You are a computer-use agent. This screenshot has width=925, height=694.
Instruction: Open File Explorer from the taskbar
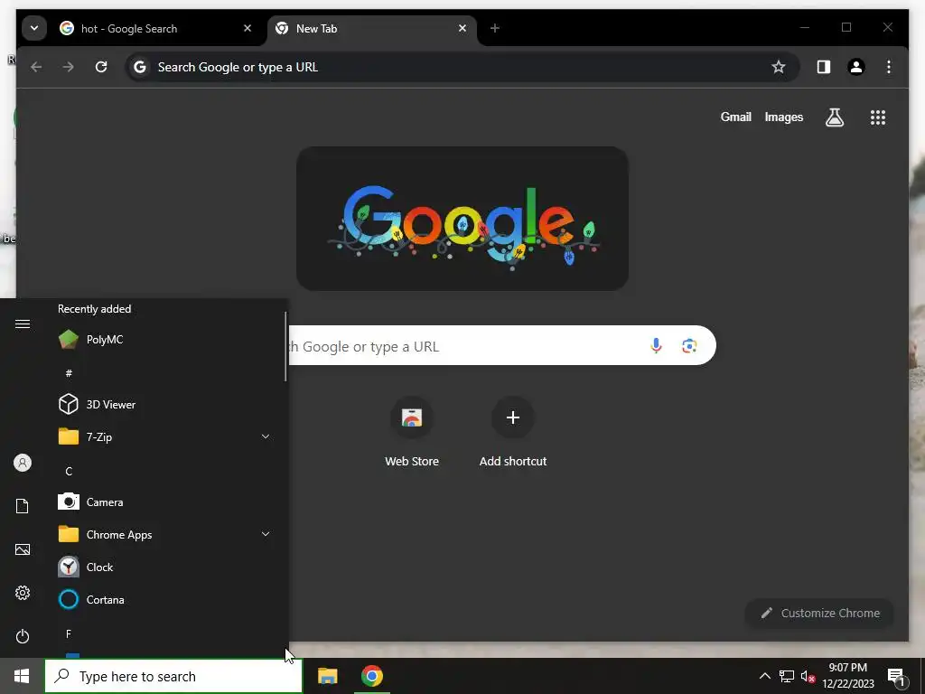tap(327, 676)
